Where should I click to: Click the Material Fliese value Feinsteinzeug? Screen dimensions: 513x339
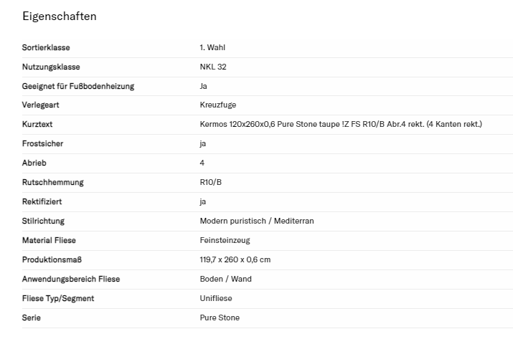[225, 241]
